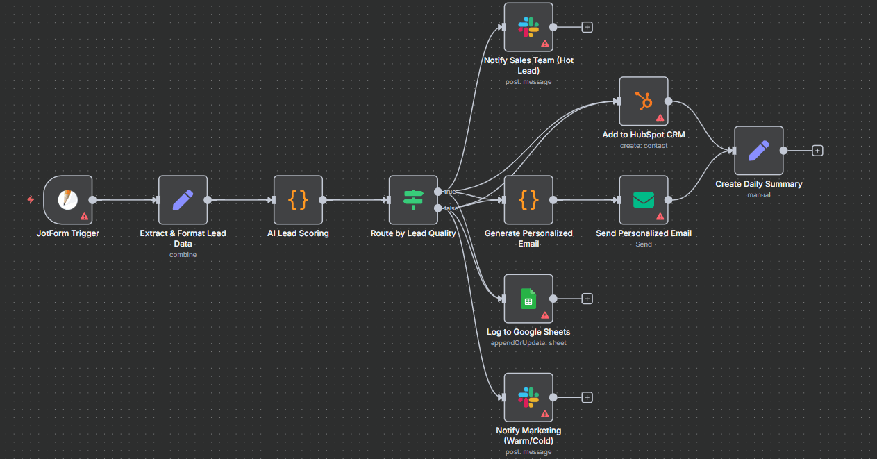Select the Log to Google Sheets node
The width and height of the screenshot is (877, 459).
(x=528, y=299)
